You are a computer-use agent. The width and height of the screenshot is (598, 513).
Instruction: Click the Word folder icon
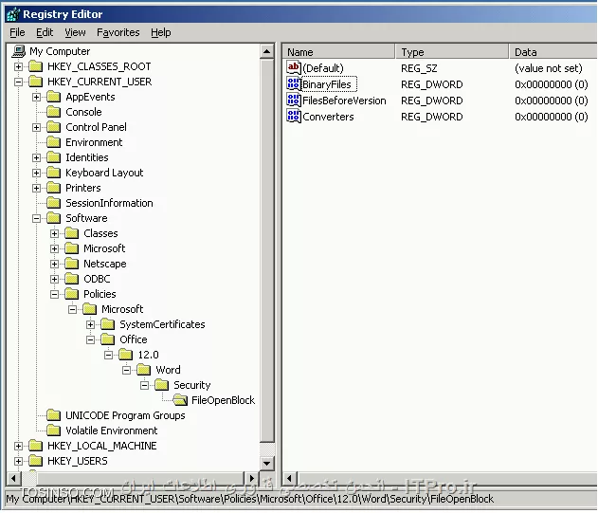point(144,370)
